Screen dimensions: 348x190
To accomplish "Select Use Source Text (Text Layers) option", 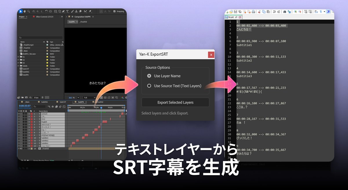I will click(149, 86).
